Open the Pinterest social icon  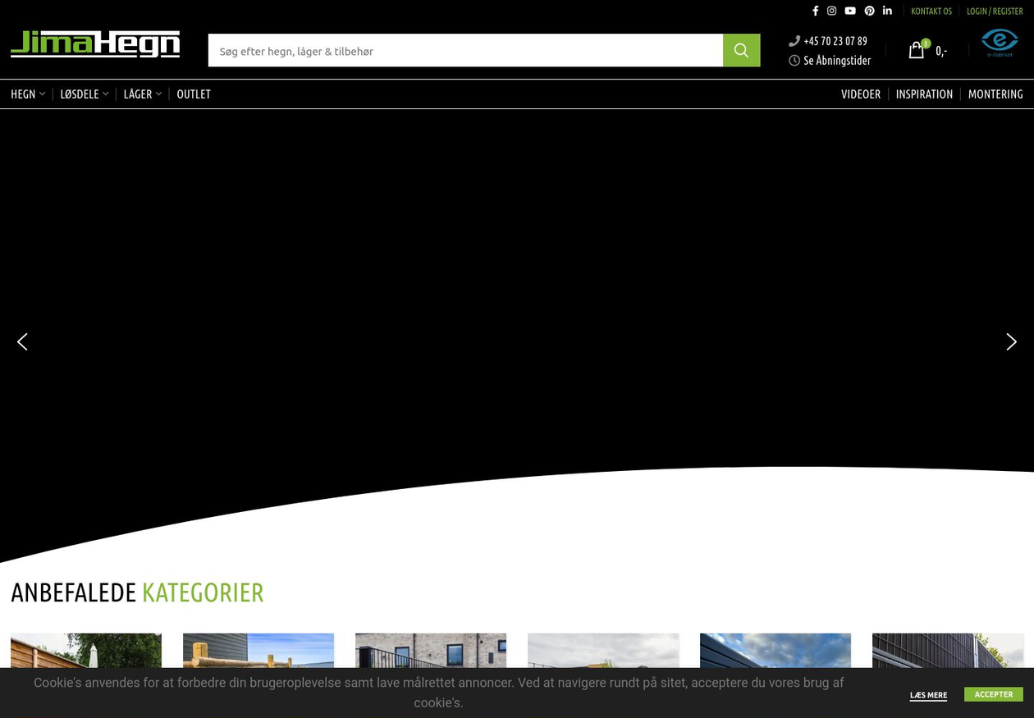click(869, 11)
